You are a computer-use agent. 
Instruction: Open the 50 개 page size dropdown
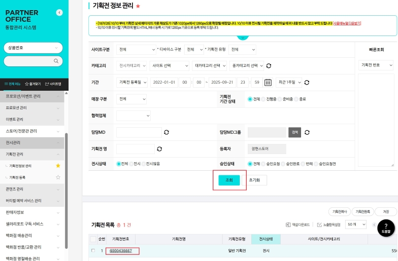click(x=356, y=224)
